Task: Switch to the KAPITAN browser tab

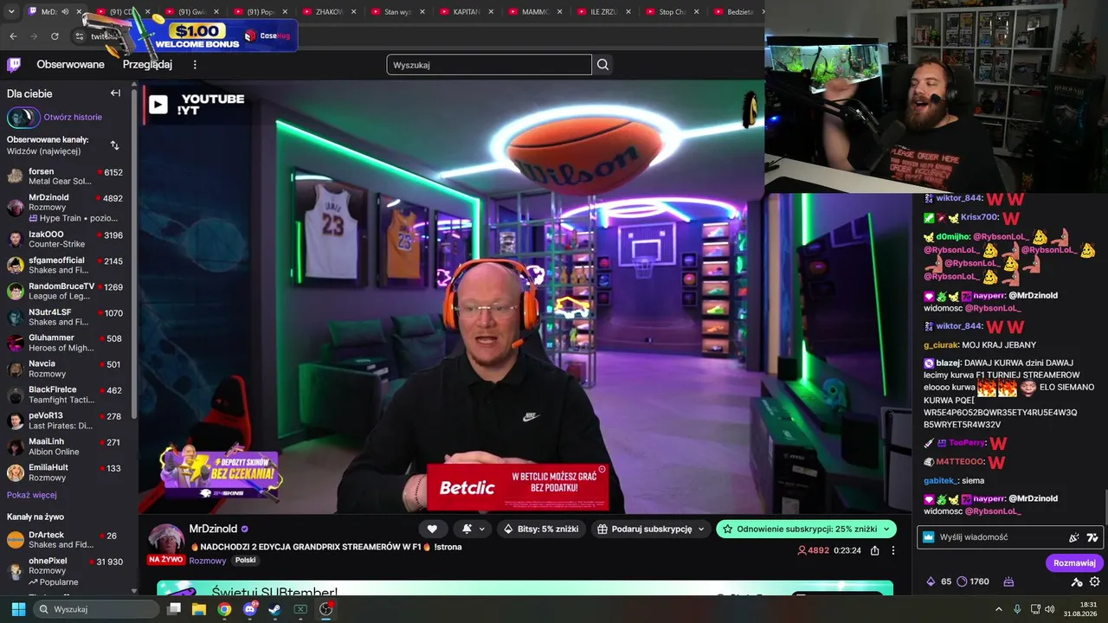Action: coord(467,12)
